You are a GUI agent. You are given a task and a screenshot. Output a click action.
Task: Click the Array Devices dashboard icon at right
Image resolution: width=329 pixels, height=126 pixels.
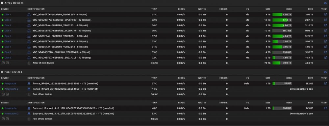(x=325, y=3)
